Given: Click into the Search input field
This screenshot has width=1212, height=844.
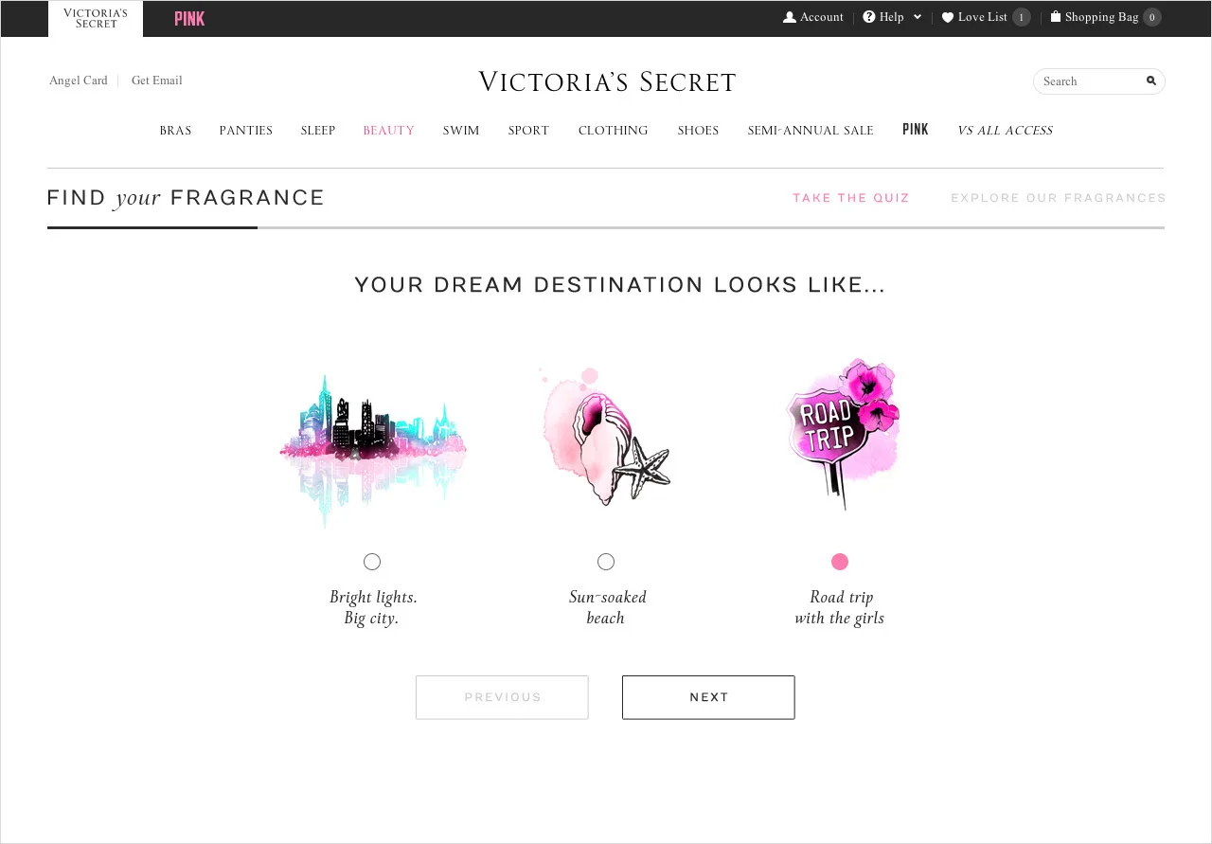Looking at the screenshot, I should (x=1089, y=81).
